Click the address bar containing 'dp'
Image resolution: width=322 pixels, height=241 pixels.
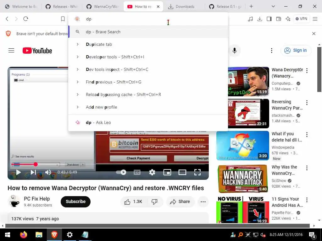(148, 19)
